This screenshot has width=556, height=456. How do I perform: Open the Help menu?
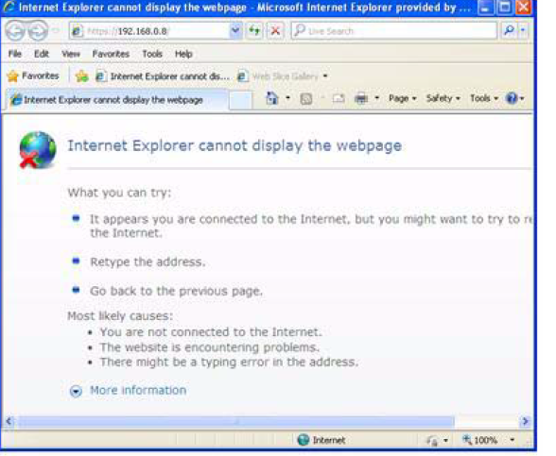coord(183,54)
